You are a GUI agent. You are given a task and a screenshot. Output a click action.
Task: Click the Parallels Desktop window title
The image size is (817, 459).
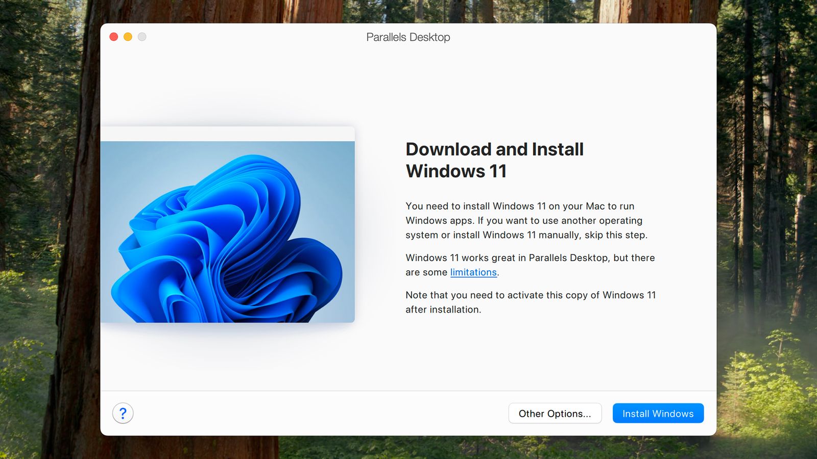[x=408, y=37]
